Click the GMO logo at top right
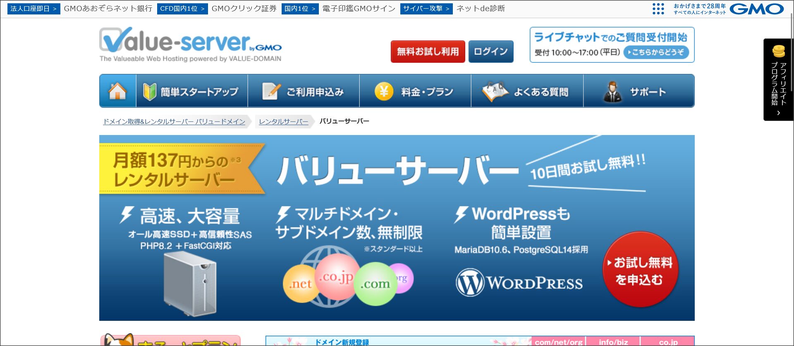Viewport: 794px width, 346px height. tap(757, 9)
